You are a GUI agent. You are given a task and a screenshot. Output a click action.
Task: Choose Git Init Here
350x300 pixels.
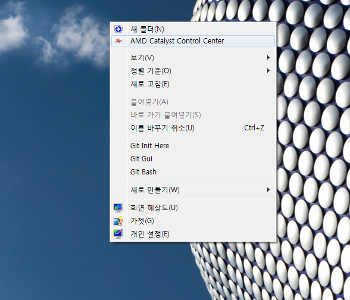point(193,145)
